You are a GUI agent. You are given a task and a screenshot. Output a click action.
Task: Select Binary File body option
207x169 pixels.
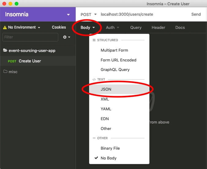point(119,148)
